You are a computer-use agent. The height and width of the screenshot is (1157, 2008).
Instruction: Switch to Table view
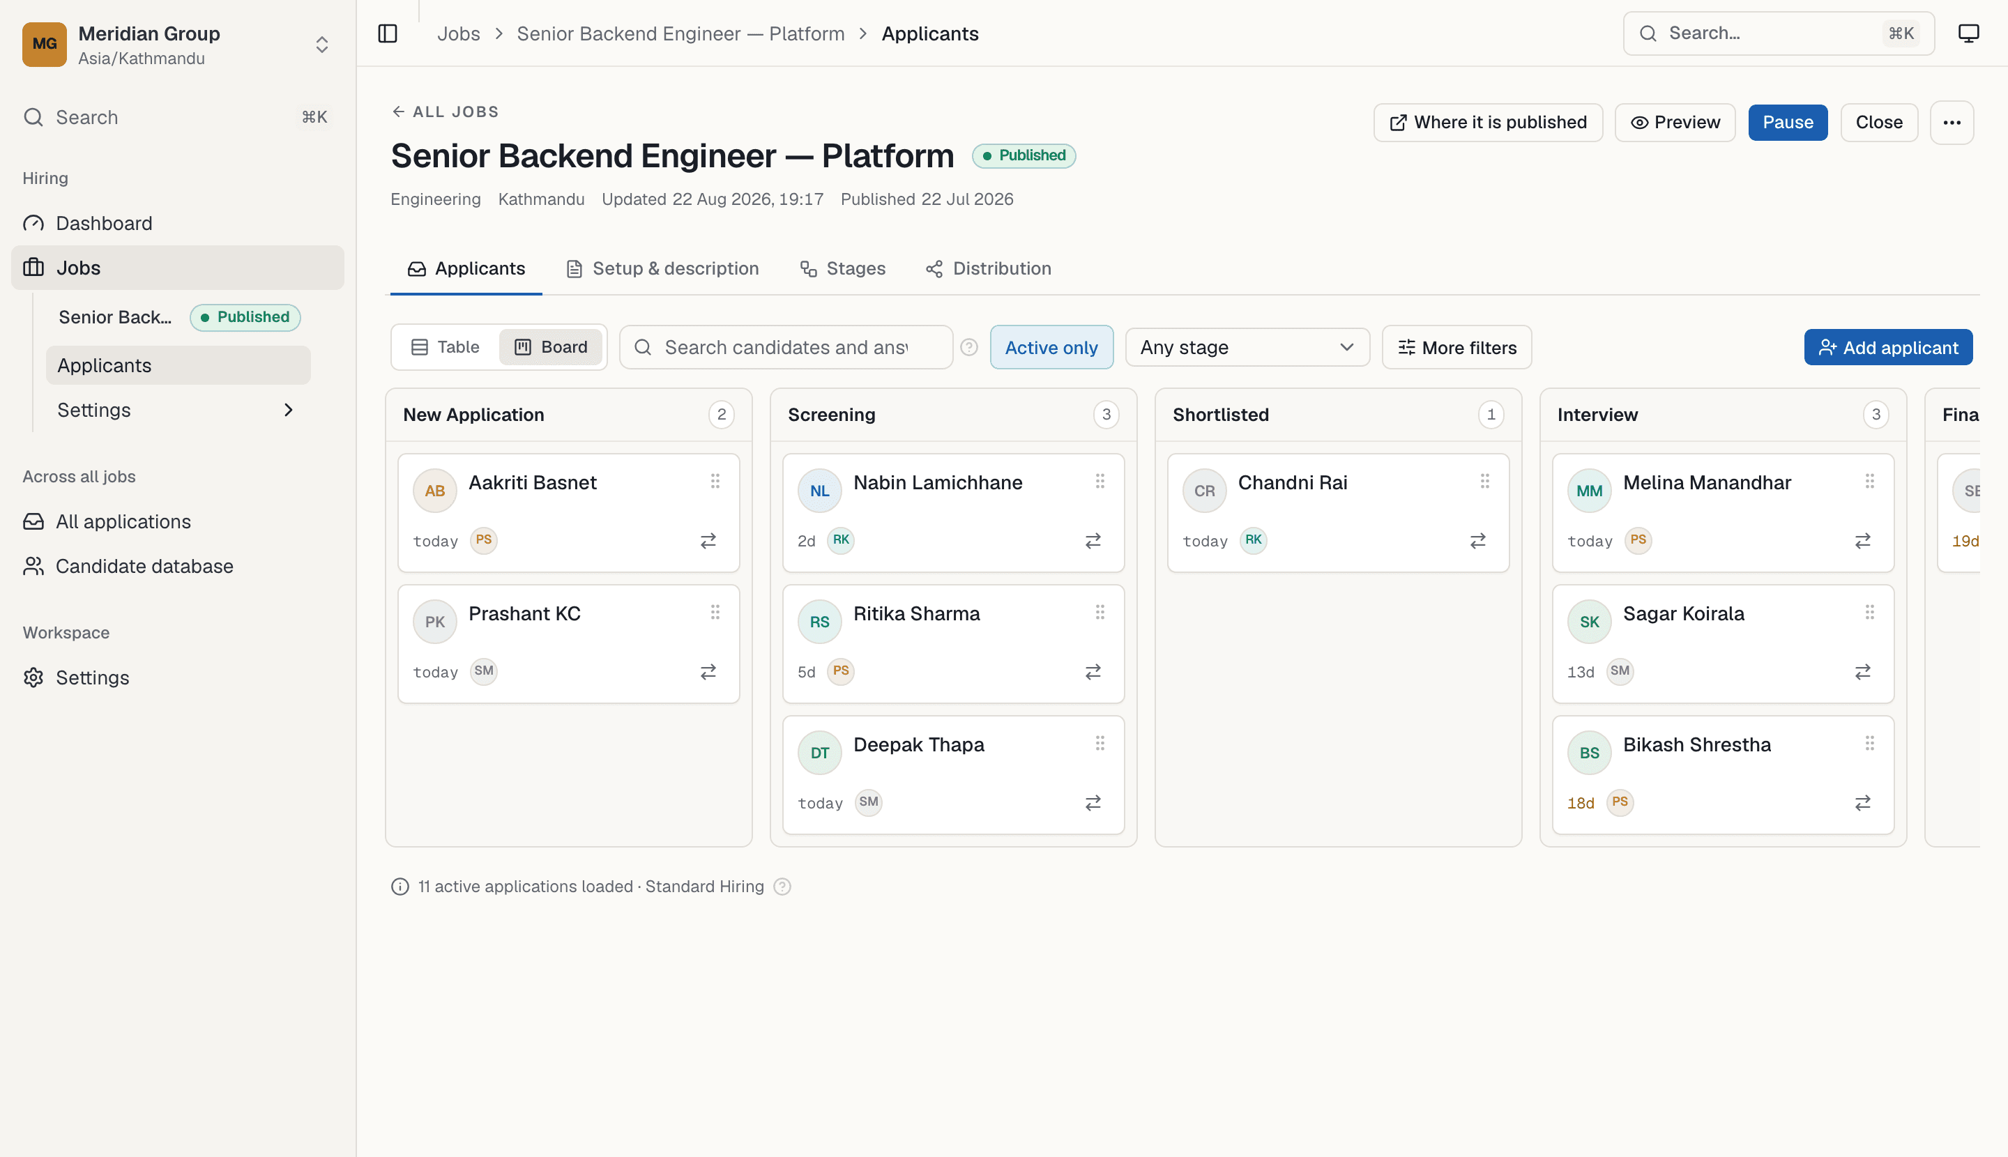tap(445, 347)
